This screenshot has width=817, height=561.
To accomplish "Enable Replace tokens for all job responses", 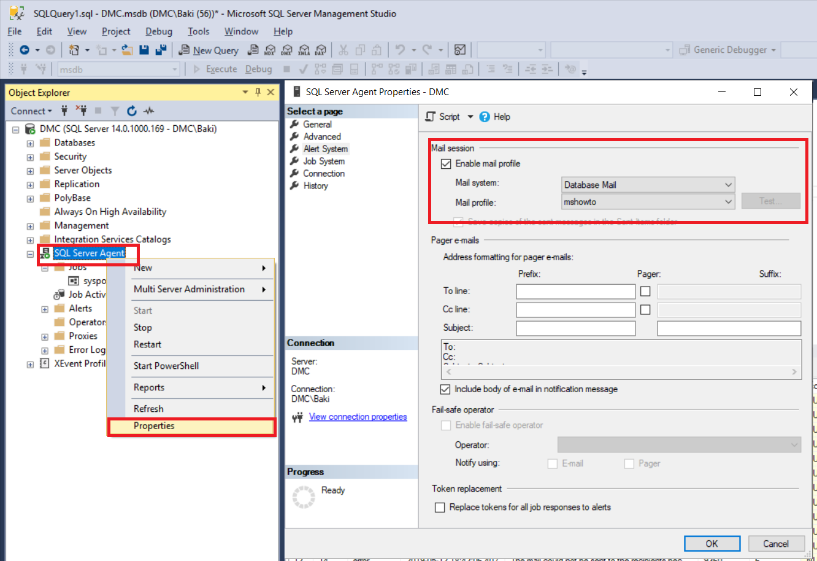I will click(440, 508).
